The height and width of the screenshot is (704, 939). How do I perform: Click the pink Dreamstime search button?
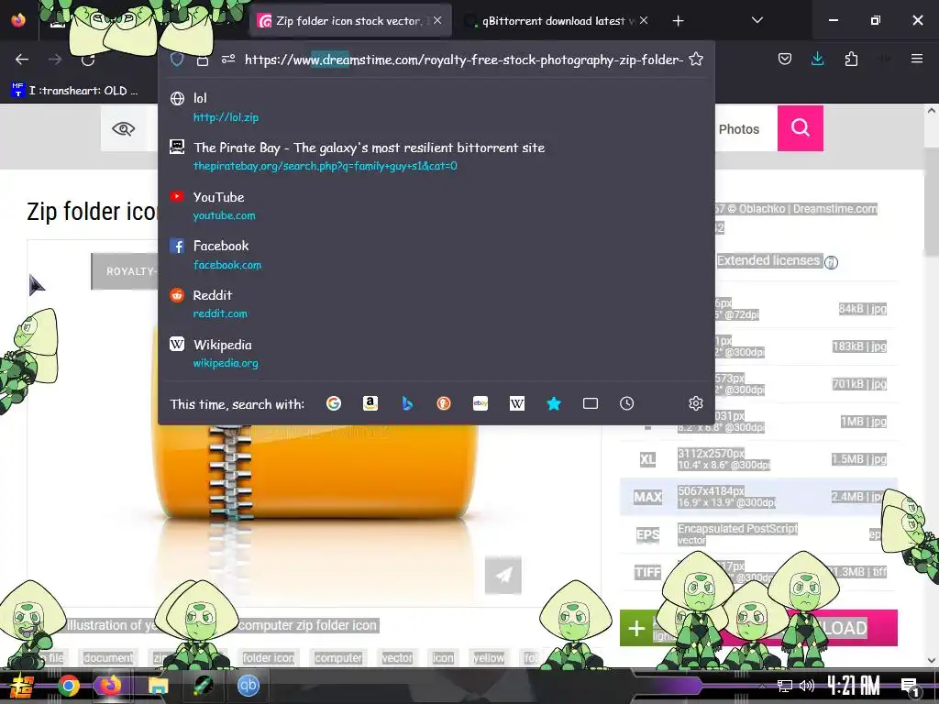pos(800,128)
